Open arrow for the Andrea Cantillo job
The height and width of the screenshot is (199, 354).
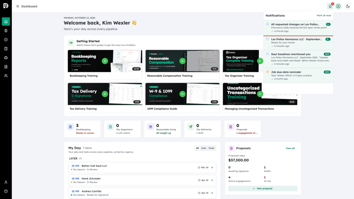pos(212,193)
